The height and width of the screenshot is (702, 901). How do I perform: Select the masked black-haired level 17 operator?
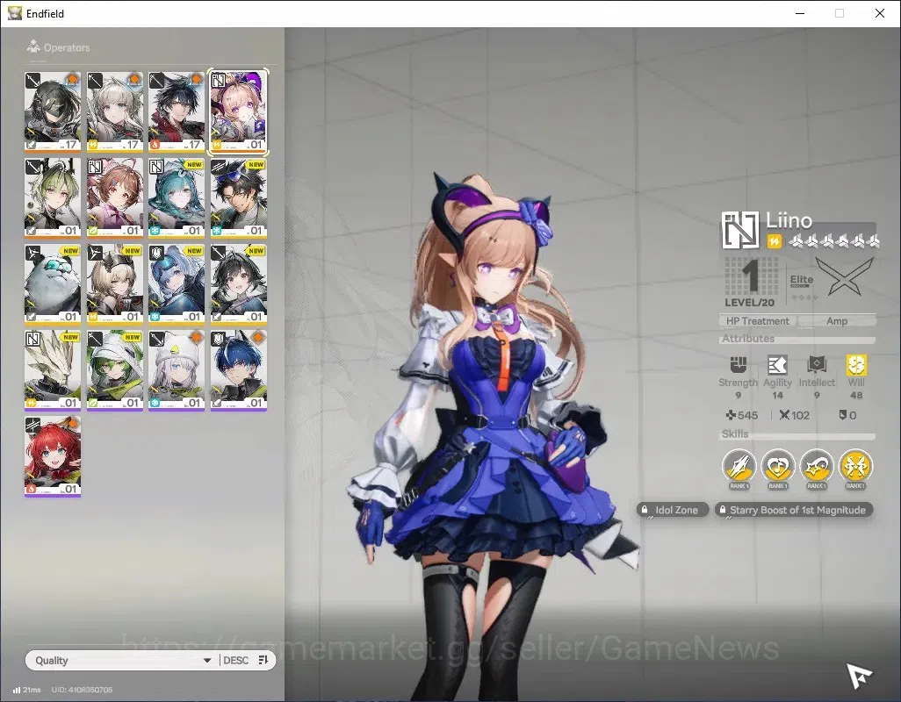coord(53,111)
